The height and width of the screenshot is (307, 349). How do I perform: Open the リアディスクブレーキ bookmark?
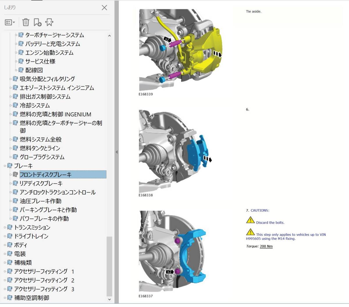pos(41,183)
